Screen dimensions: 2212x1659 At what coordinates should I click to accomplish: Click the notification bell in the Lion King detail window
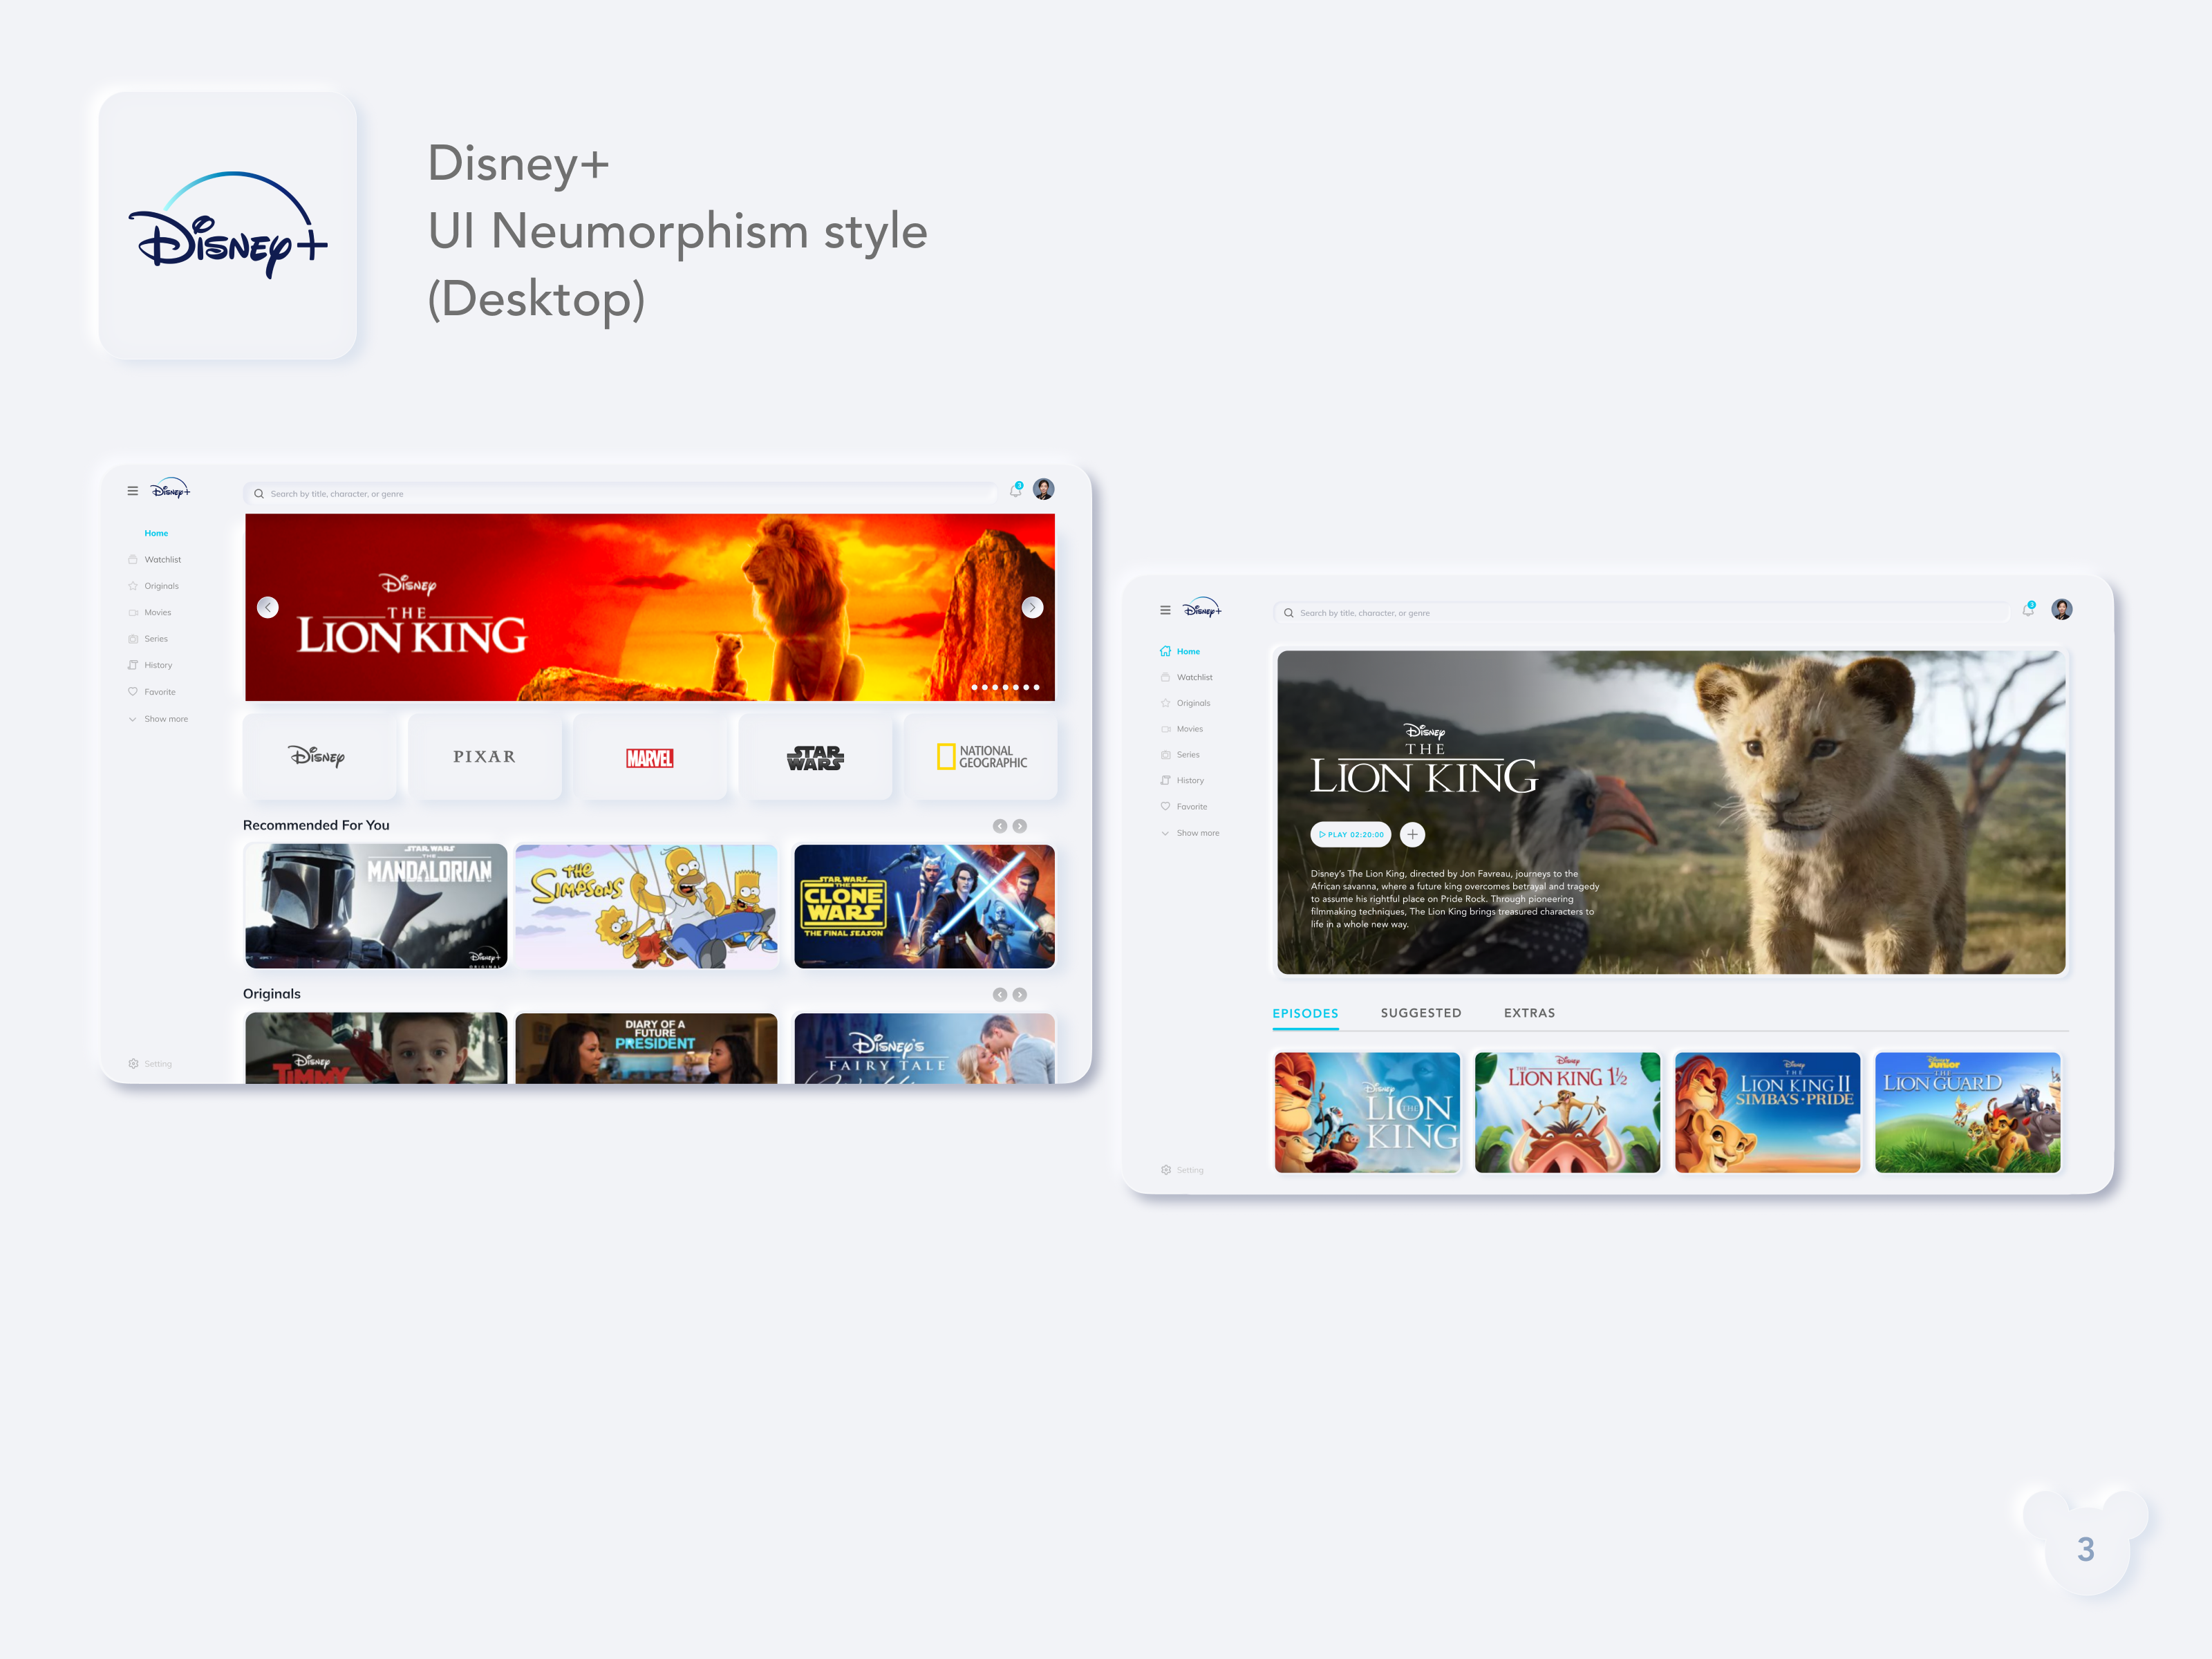point(2027,610)
